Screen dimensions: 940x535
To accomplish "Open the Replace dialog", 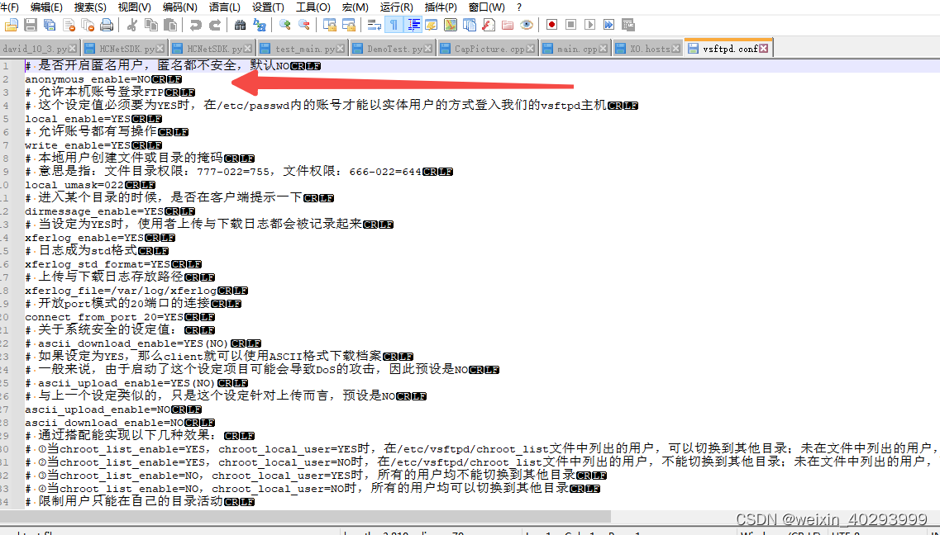I will point(260,26).
